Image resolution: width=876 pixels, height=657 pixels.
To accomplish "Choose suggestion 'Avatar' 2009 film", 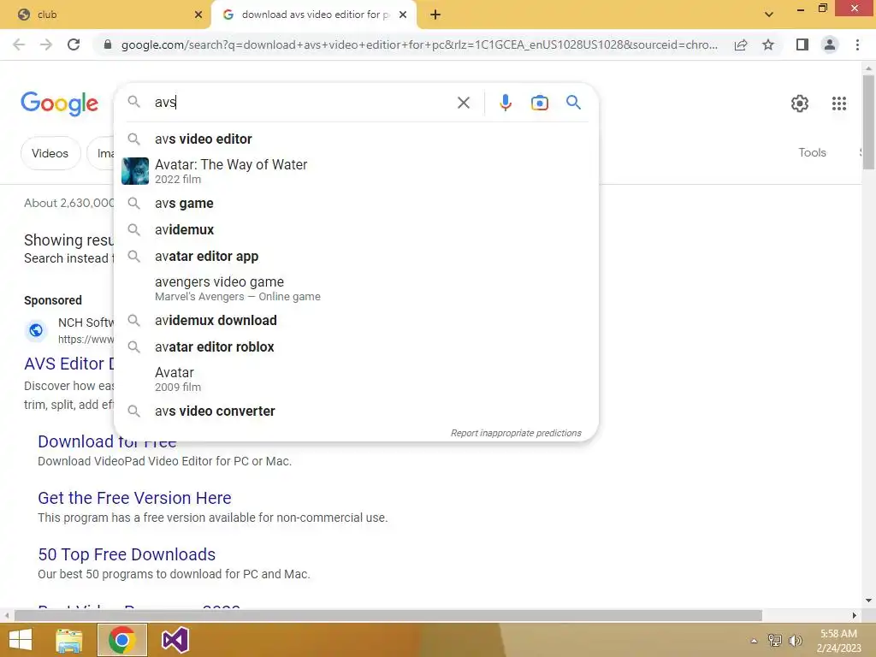I will coord(356,379).
